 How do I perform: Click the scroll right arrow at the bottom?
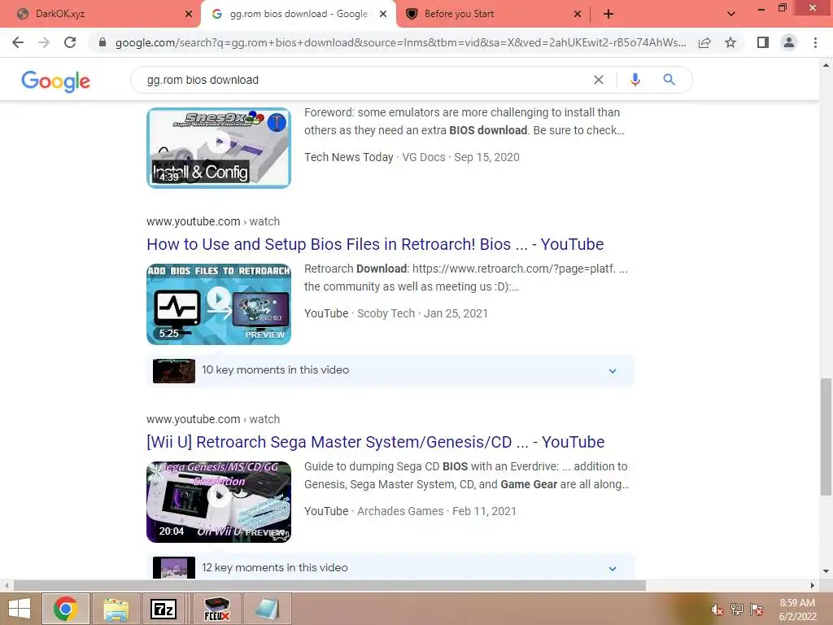pyautogui.click(x=812, y=586)
